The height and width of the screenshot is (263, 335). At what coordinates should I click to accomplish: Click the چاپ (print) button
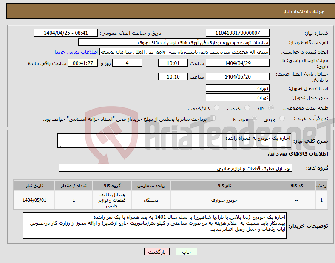tap(186, 252)
